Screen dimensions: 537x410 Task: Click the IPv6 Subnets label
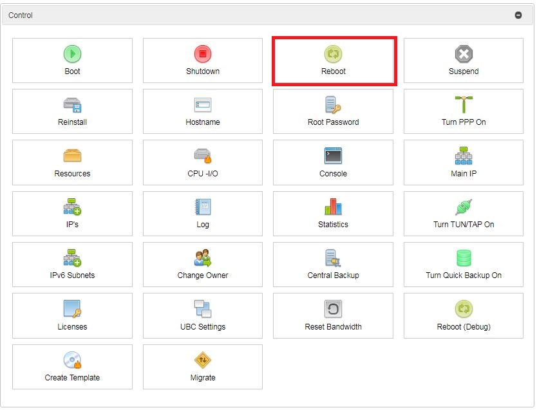72,275
